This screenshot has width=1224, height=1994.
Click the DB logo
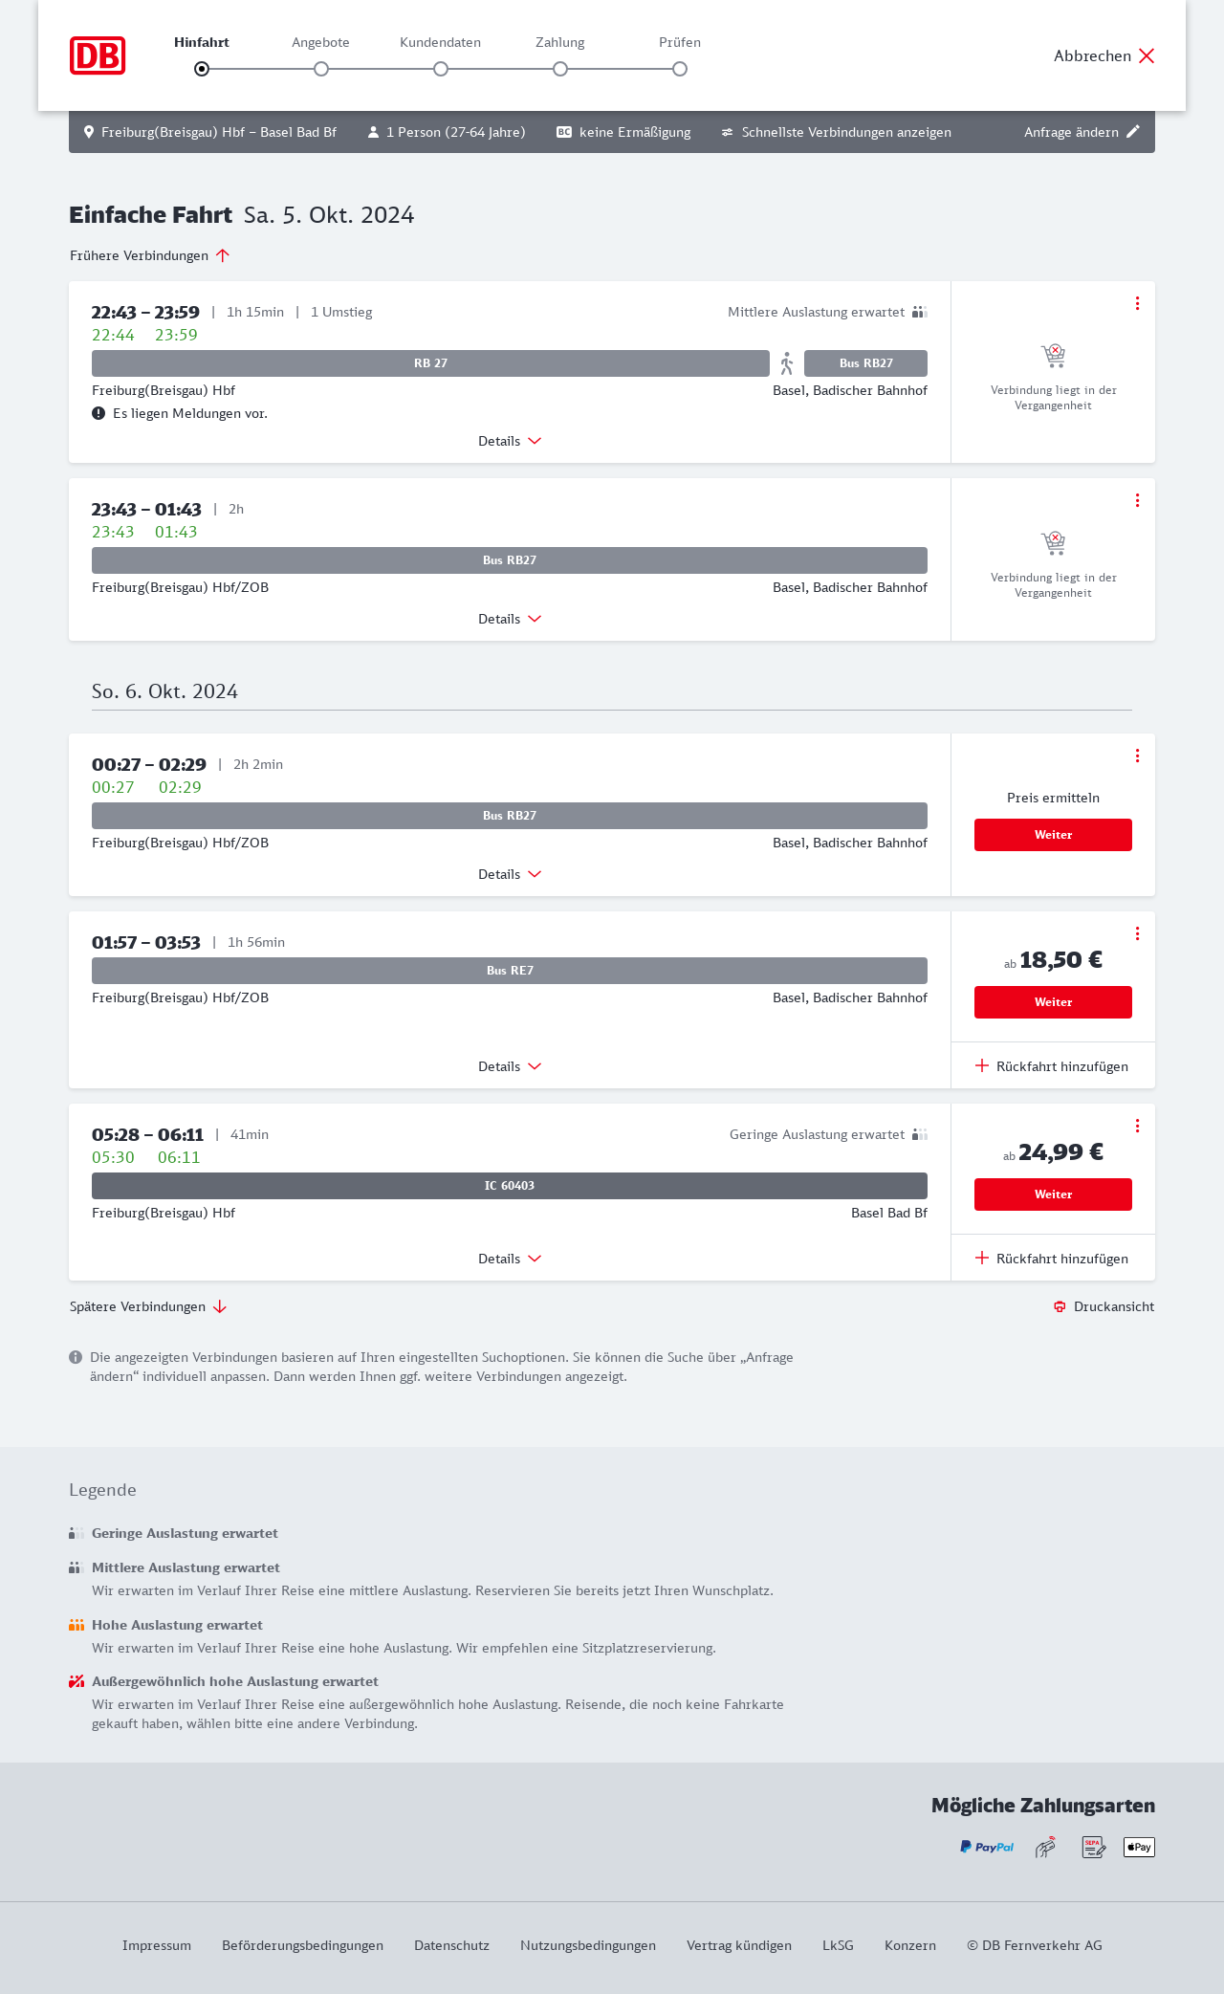coord(98,55)
